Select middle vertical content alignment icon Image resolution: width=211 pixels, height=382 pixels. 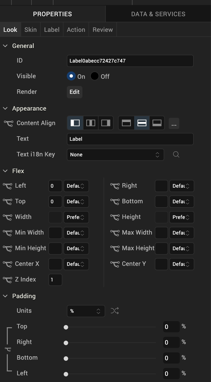coord(142,123)
